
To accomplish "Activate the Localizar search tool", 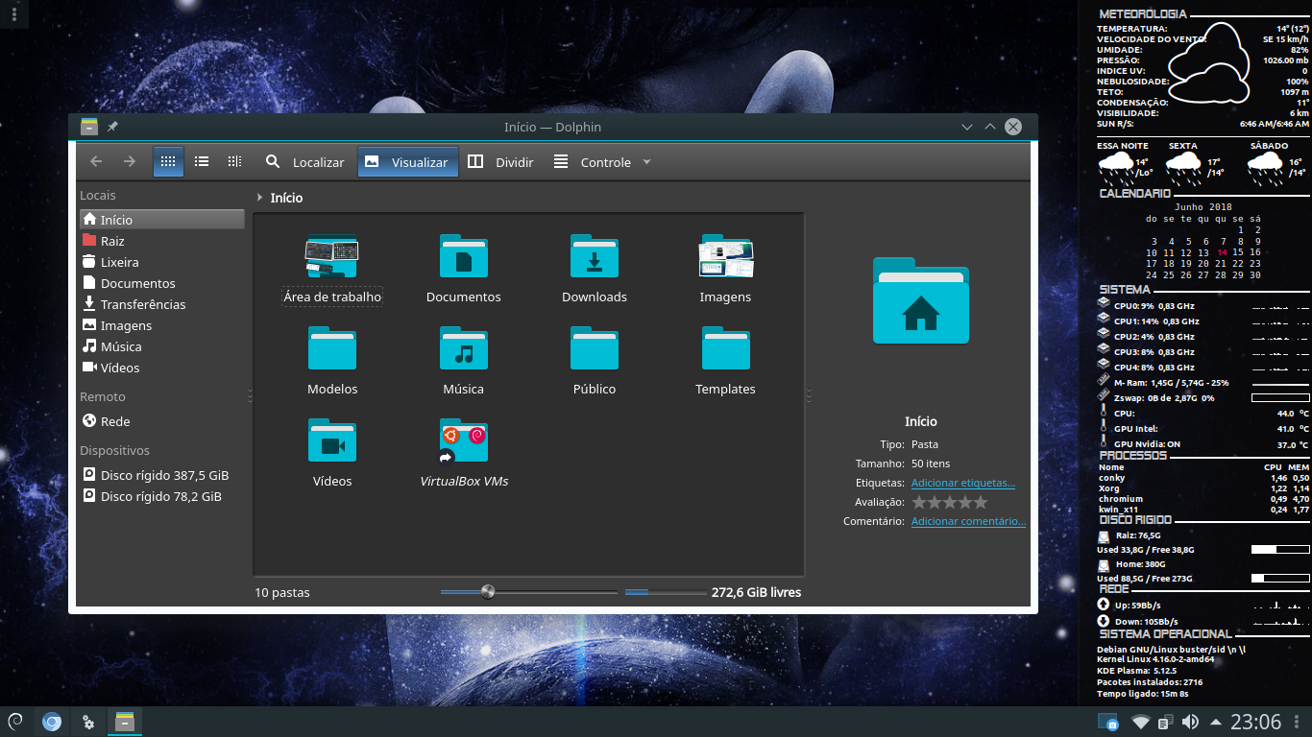I will click(304, 161).
